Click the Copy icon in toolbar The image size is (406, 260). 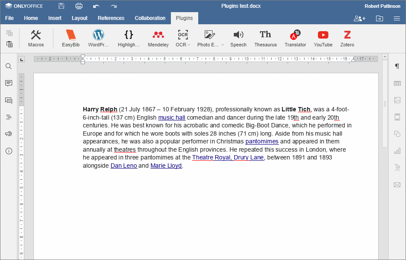[x=10, y=33]
